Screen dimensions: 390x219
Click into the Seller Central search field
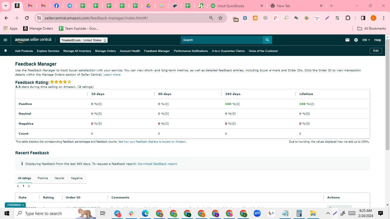[222, 40]
